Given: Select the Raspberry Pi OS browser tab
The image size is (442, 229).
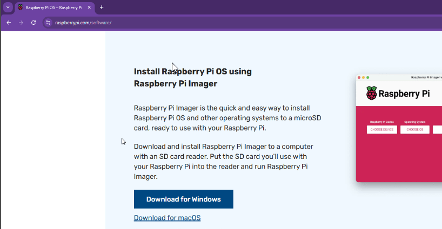Looking at the screenshot, I should [51, 8].
